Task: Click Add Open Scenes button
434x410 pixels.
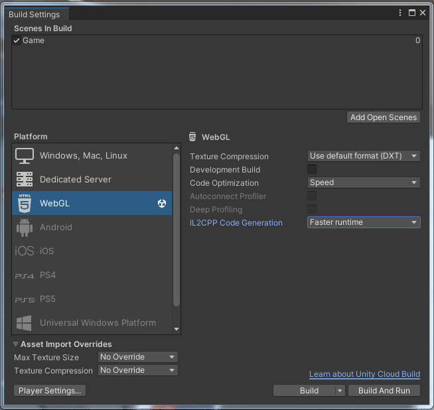Action: [384, 117]
